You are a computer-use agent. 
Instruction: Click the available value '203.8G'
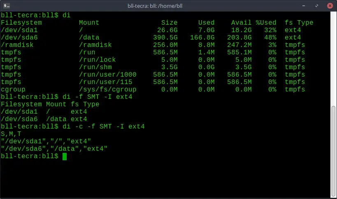(x=239, y=37)
